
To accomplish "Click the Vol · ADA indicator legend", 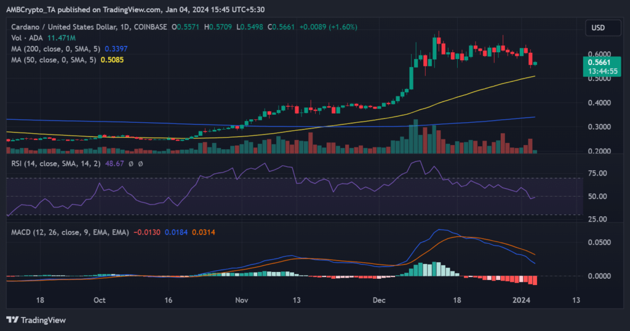I will 23,37.
